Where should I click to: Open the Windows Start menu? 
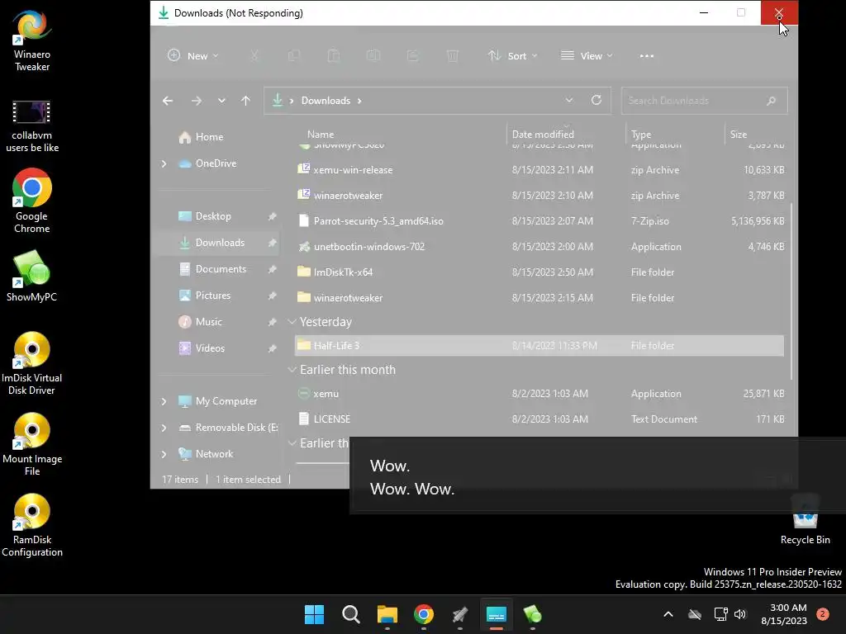pyautogui.click(x=314, y=614)
